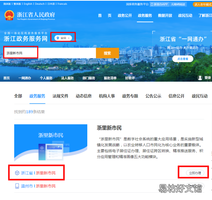Open 一网通办 in banner menu

coord(25,78)
